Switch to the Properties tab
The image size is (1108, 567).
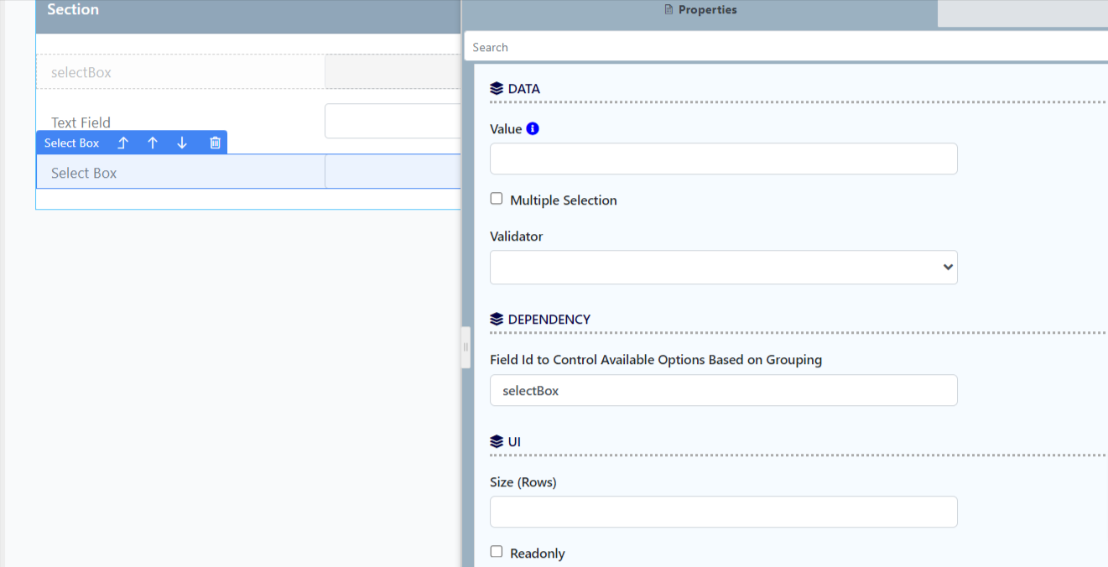(700, 10)
